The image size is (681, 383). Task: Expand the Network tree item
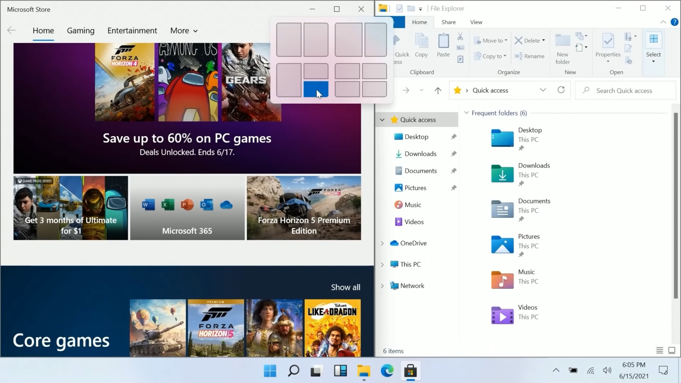click(382, 285)
